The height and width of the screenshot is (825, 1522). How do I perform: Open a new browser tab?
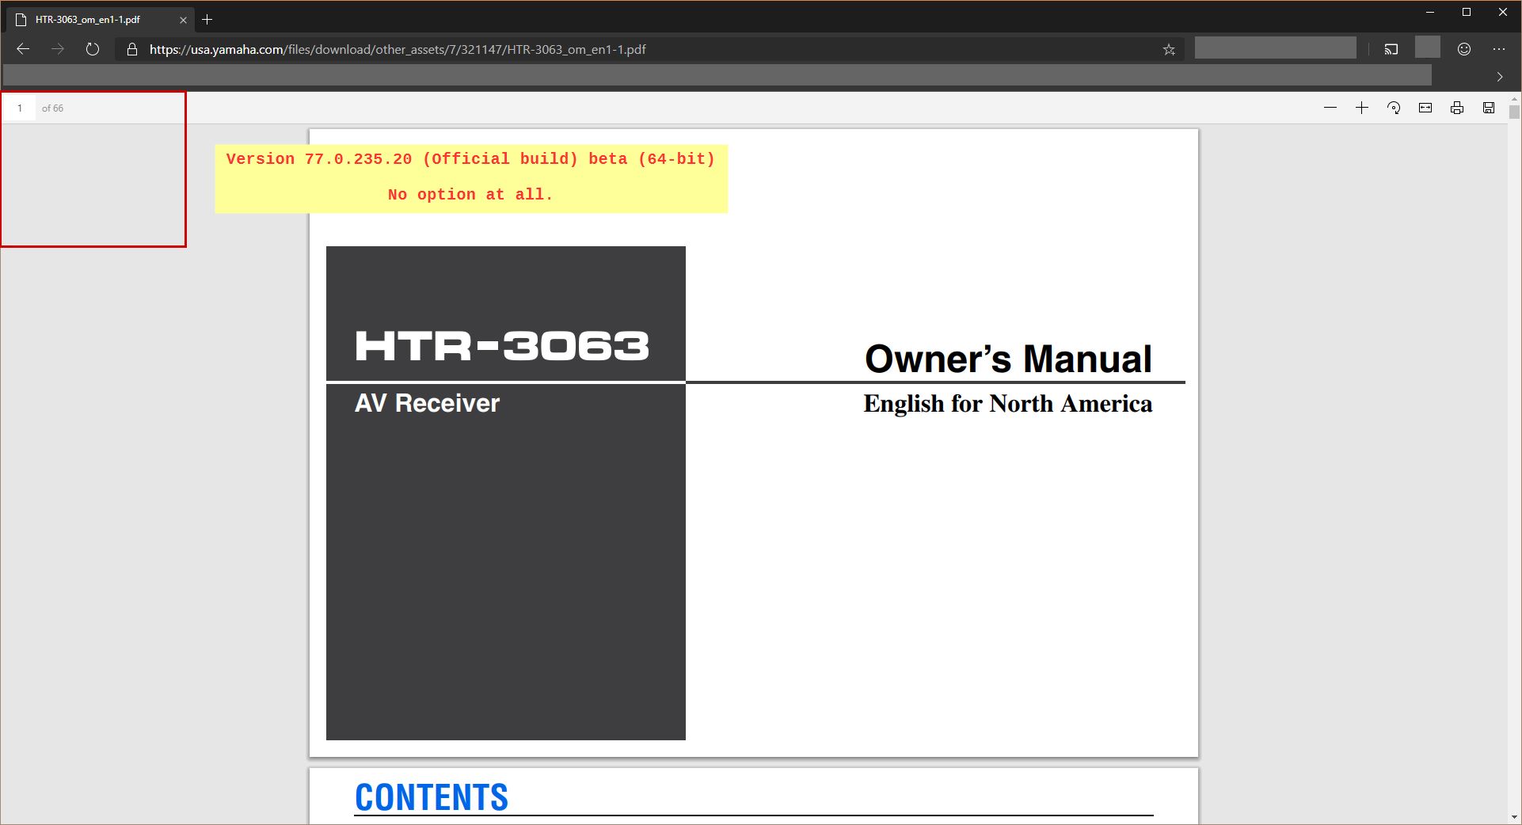207,19
